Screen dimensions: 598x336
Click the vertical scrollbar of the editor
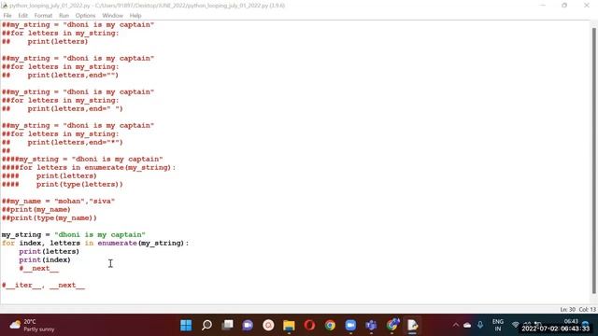[x=594, y=160]
